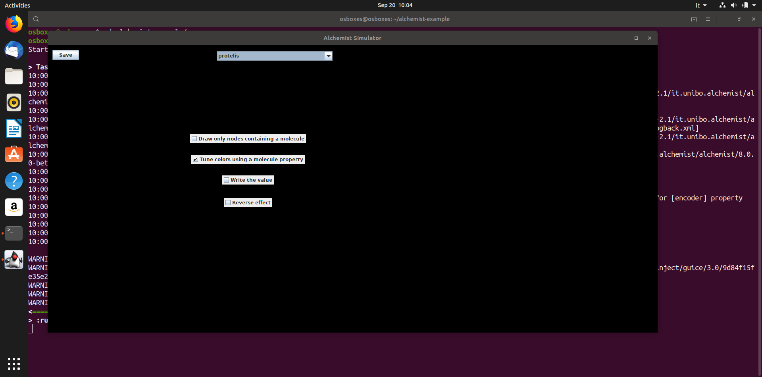Image resolution: width=762 pixels, height=377 pixels.
Task: Minimize the Alchemist Simulator window
Action: pos(623,38)
